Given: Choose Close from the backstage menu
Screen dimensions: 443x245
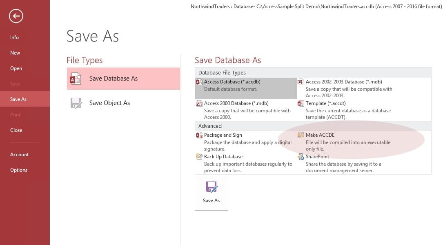Looking at the screenshot, I should pyautogui.click(x=25, y=130).
